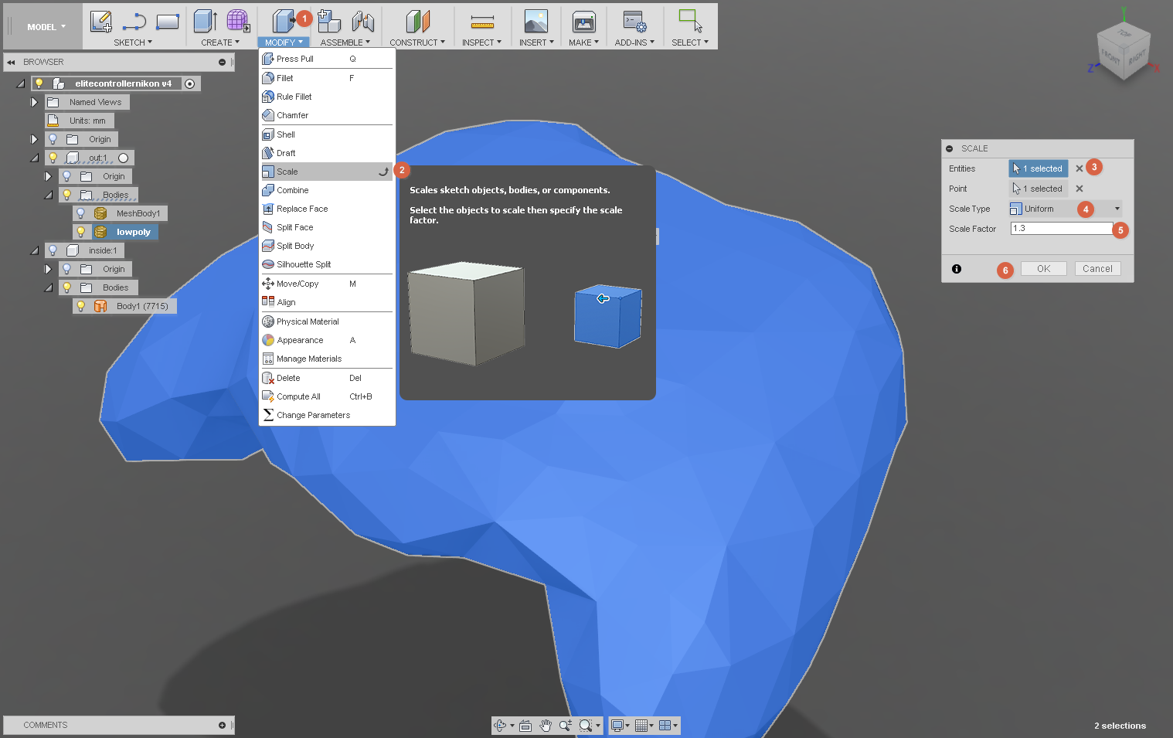
Task: Choose Change Parameters from MODIFY menu
Action: point(327,415)
